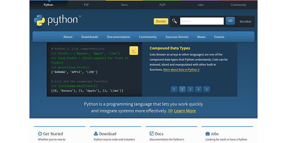Open the Events navigation menu
The width and height of the screenshot is (287, 143).
[x=219, y=37]
